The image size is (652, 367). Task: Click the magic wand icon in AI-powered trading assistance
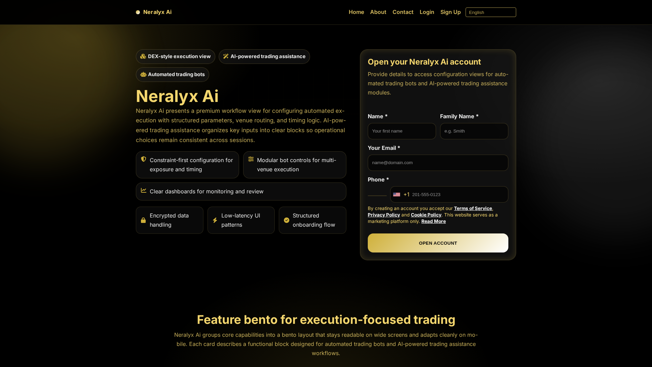pos(226,56)
